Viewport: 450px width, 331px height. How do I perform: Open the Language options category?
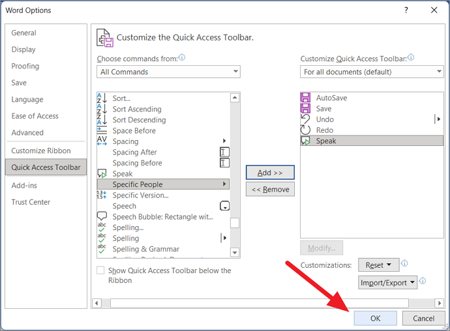(x=27, y=99)
